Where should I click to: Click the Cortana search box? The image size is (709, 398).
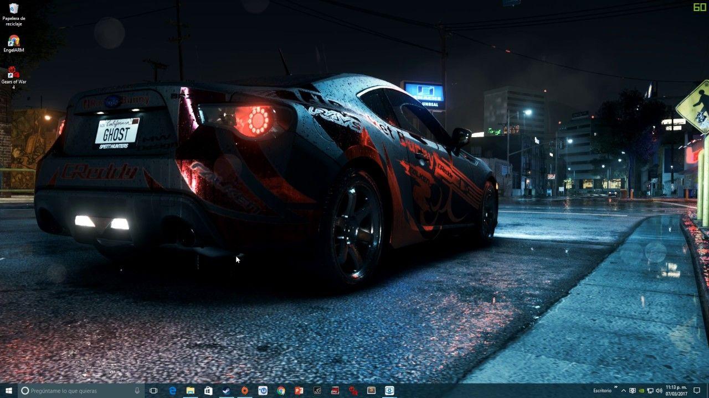click(81, 391)
